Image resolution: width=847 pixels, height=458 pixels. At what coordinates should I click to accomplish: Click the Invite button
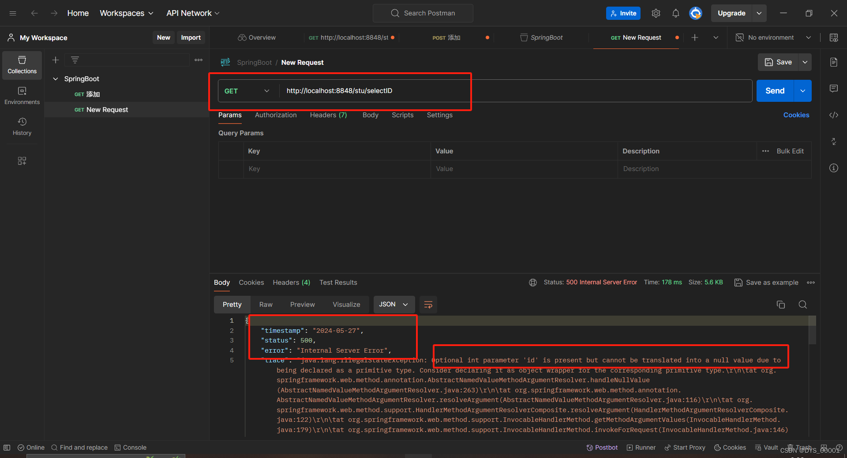pos(623,13)
